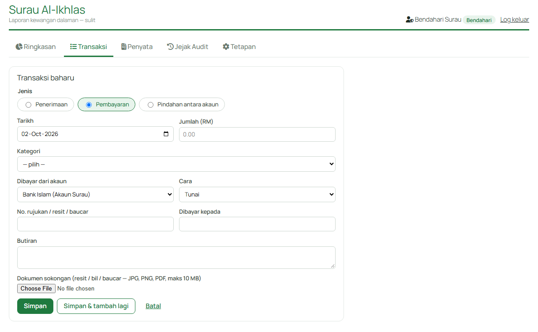The width and height of the screenshot is (538, 332).
Task: Click the list icon beside Transaksi
Action: [74, 46]
